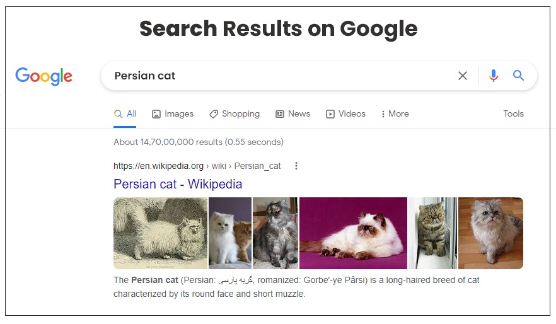Clear the search box with X icon

point(463,76)
